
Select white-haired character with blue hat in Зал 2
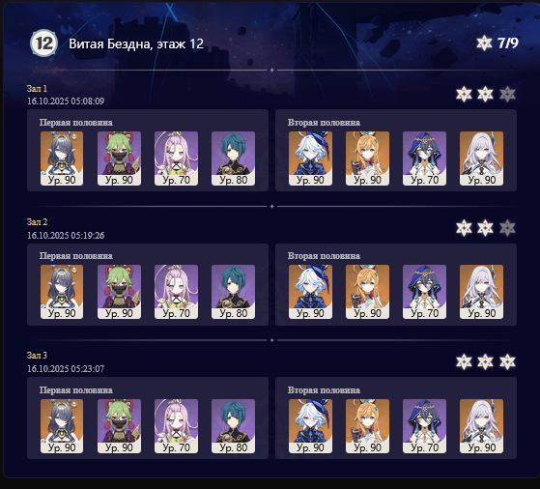pos(310,292)
